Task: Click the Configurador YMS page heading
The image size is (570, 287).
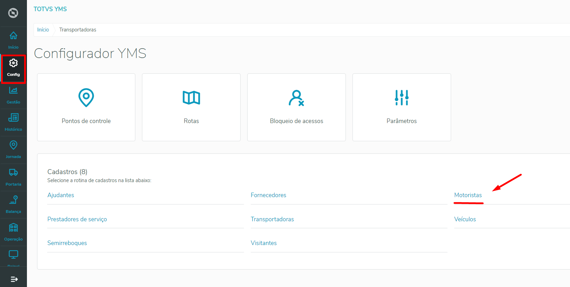Action: 90,53
